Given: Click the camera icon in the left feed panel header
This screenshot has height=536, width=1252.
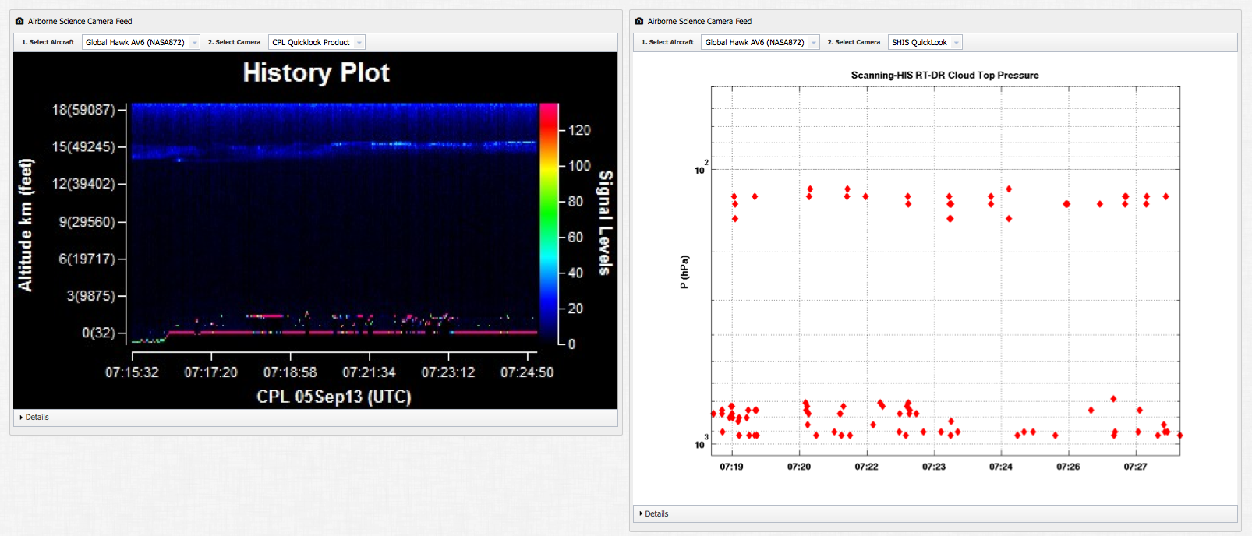Looking at the screenshot, I should [x=19, y=21].
